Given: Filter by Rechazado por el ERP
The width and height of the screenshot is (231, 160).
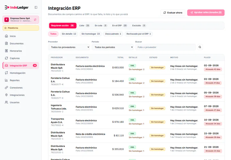Looking at the screenshot, I should click(x=139, y=34).
